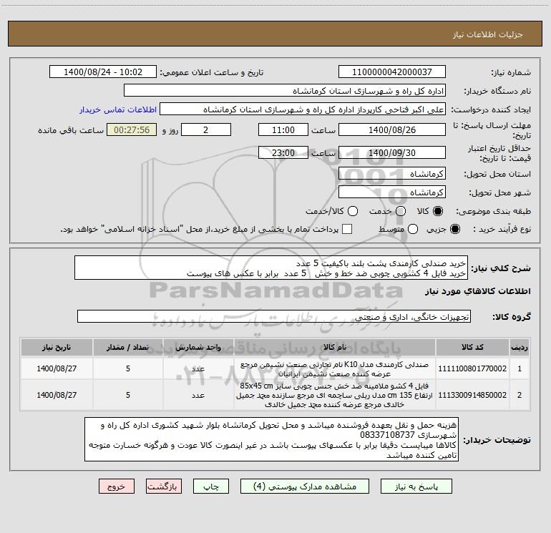Viewport: 551px width, 533px height.
Task: Select the جزیی purchase type radio
Action: [x=455, y=229]
